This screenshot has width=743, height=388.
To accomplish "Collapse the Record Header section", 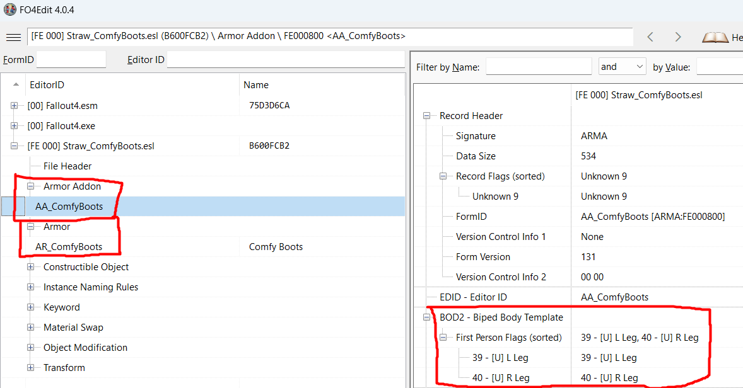I will (x=426, y=116).
